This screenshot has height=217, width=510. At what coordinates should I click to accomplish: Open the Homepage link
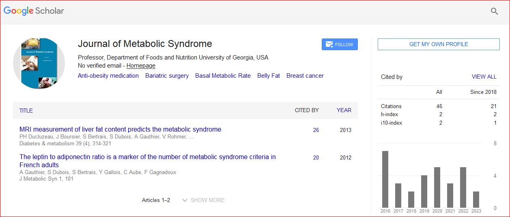141,66
